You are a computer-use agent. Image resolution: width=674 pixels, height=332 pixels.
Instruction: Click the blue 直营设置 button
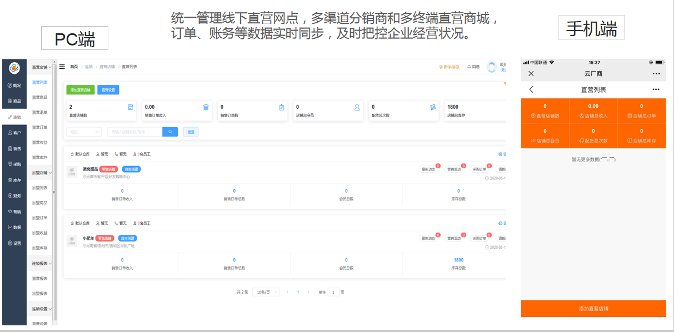(x=108, y=89)
